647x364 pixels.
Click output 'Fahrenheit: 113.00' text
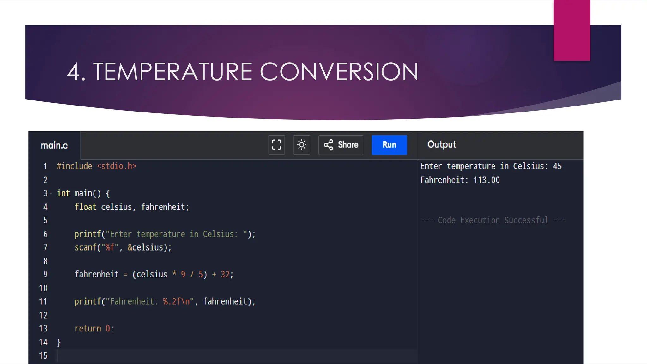pos(460,180)
